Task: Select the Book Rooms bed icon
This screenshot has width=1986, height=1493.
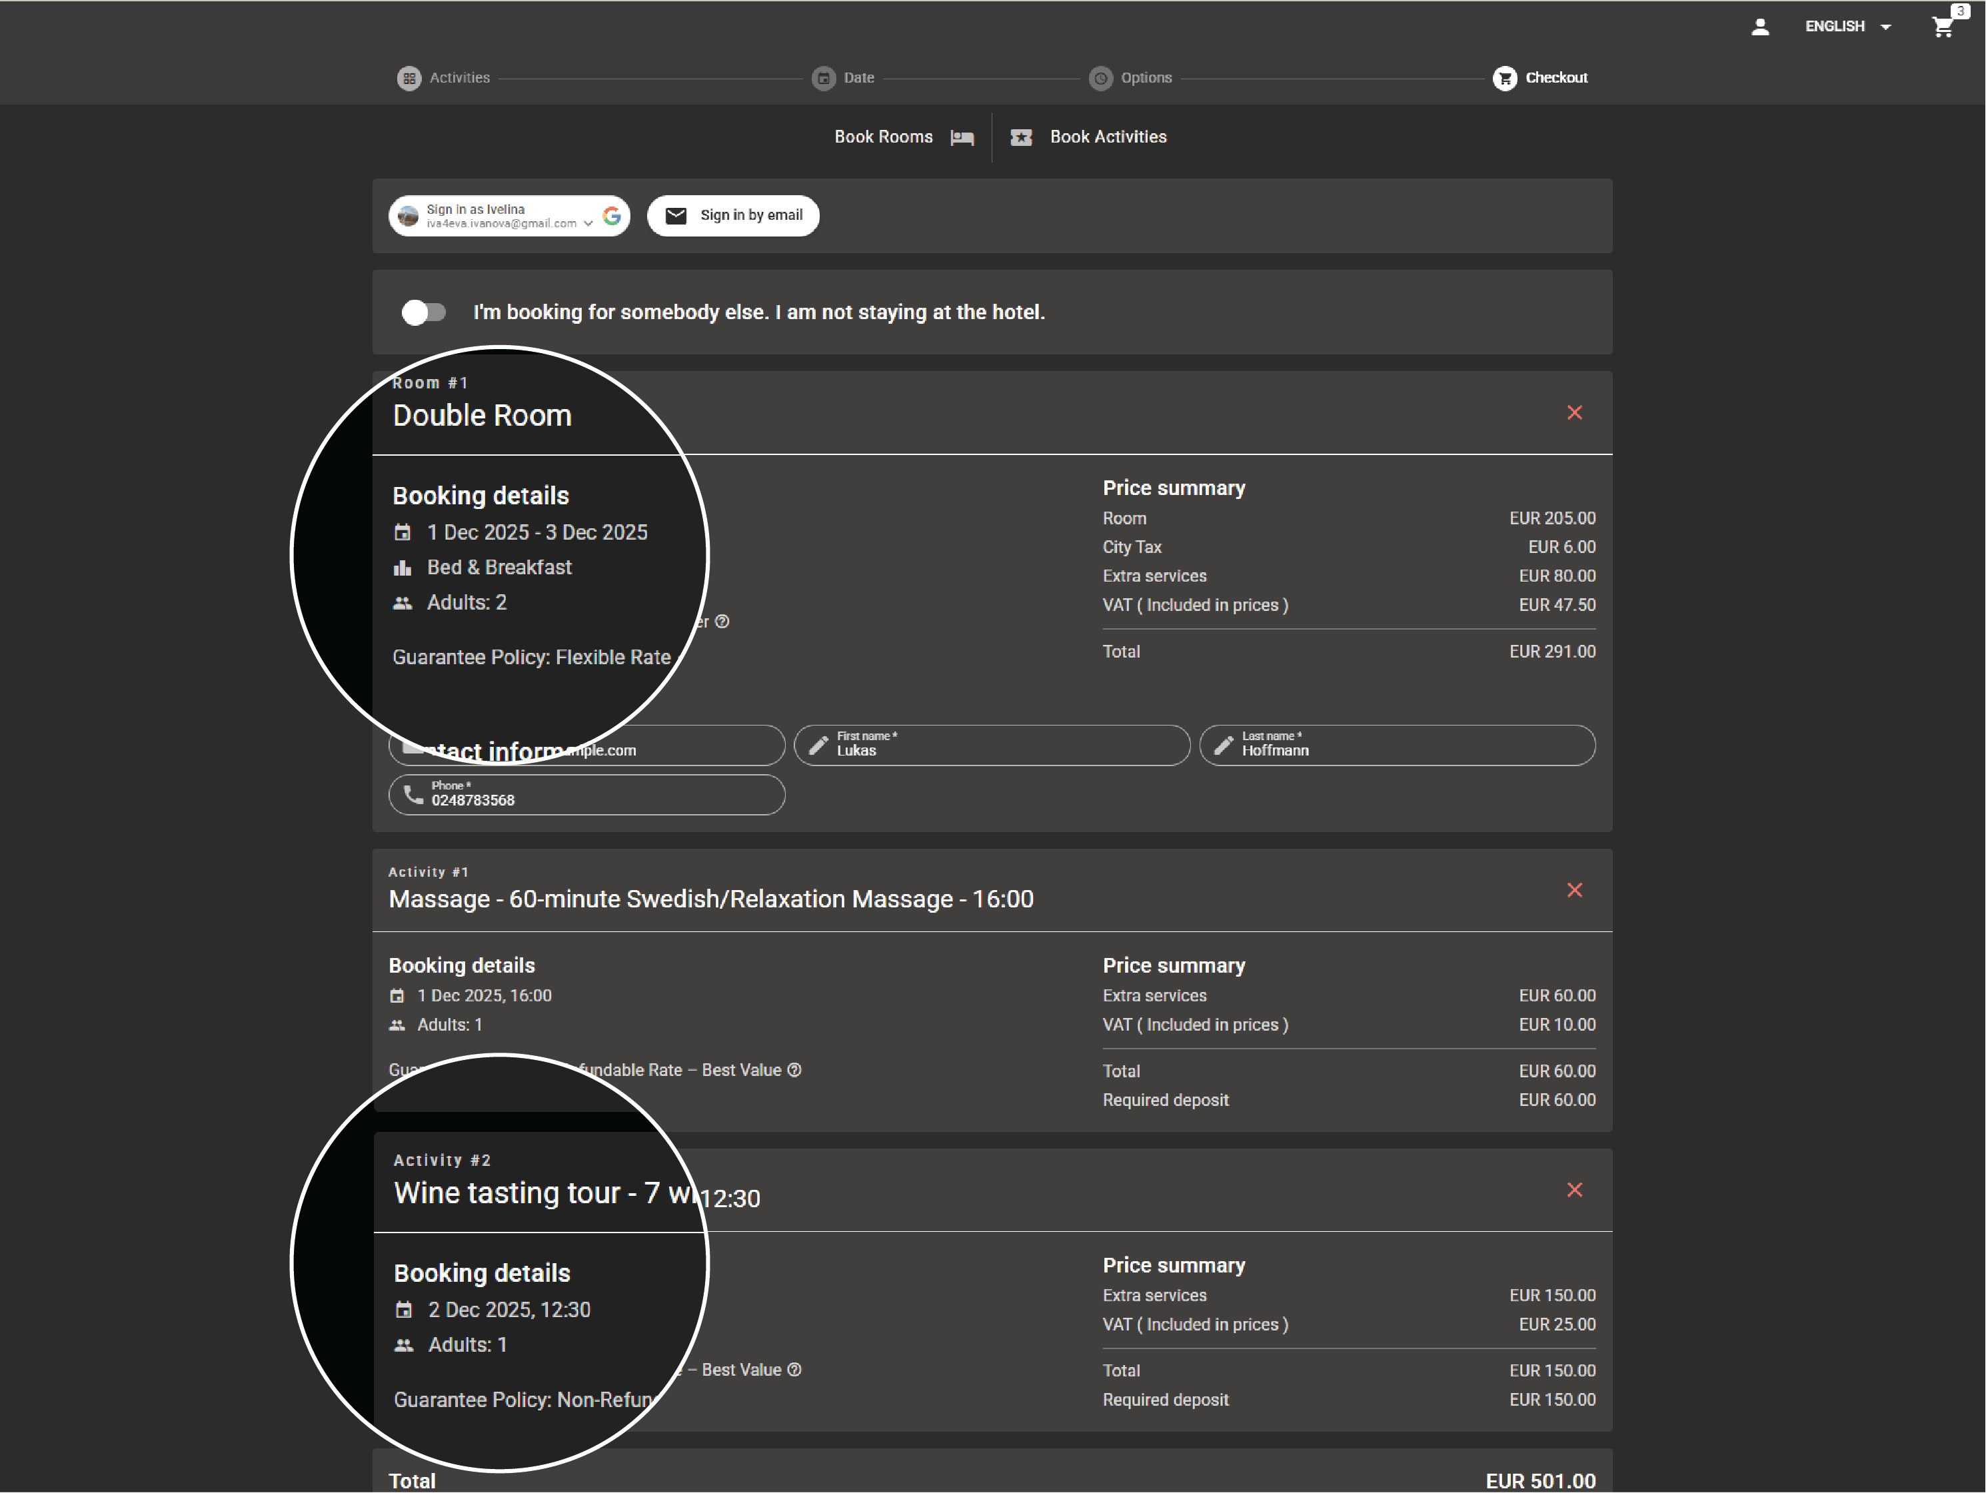Action: [x=962, y=137]
